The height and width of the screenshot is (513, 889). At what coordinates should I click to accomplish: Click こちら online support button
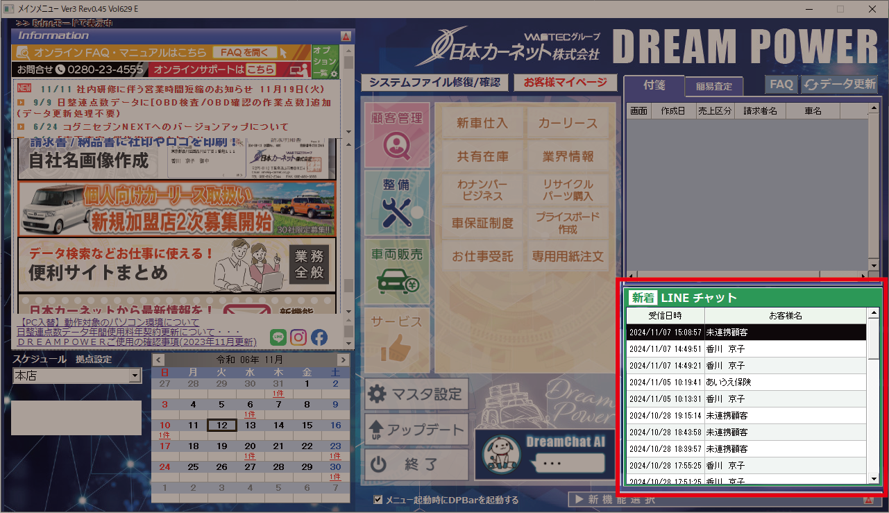click(260, 70)
